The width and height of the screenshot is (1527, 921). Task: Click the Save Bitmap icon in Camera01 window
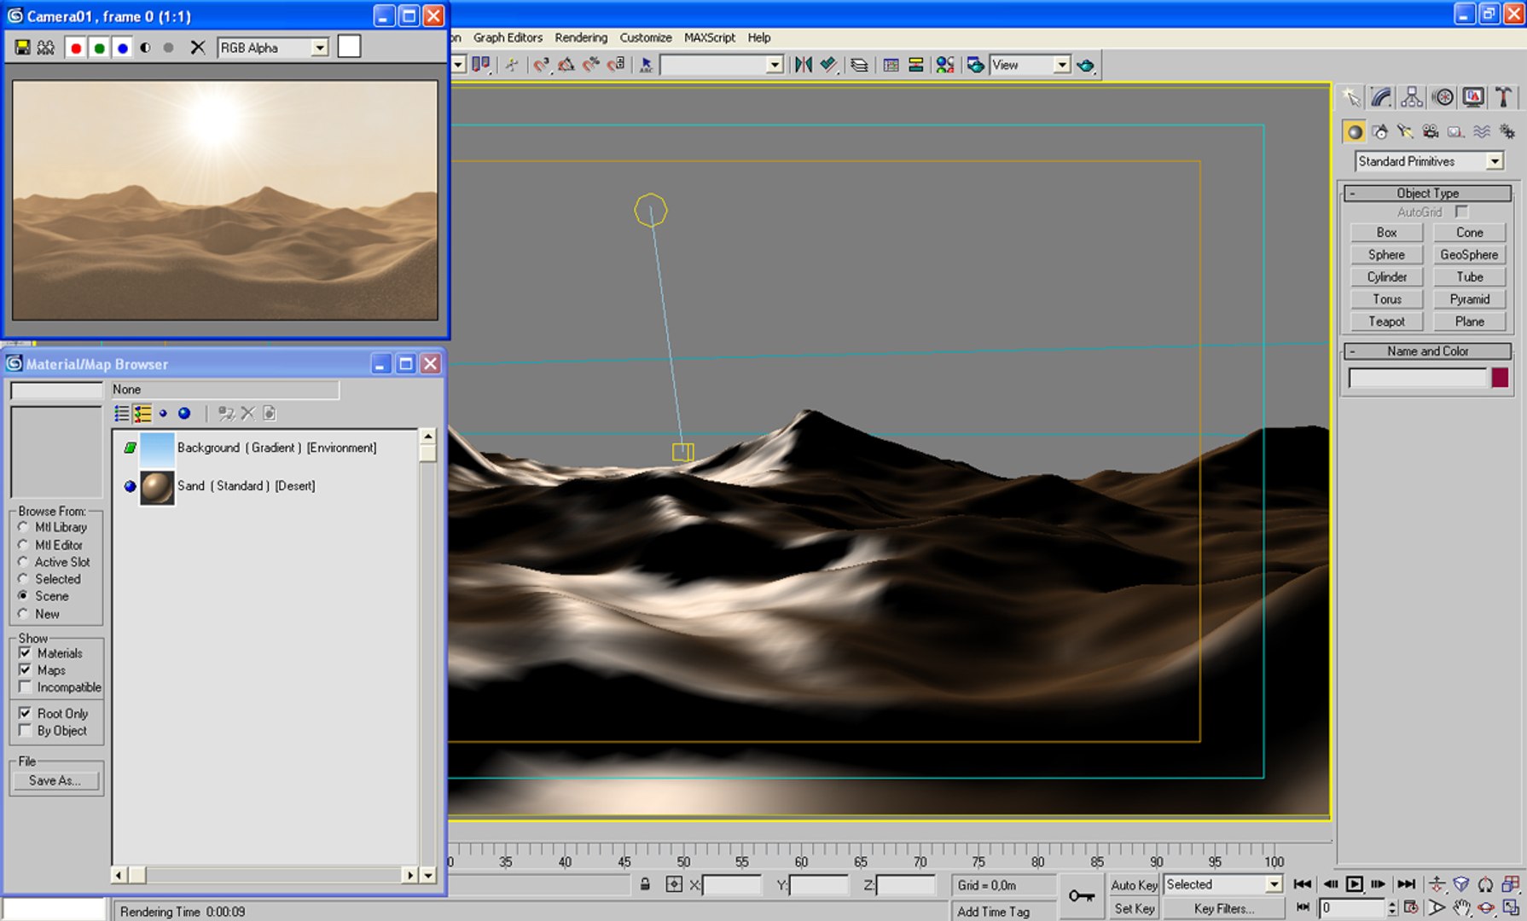23,48
